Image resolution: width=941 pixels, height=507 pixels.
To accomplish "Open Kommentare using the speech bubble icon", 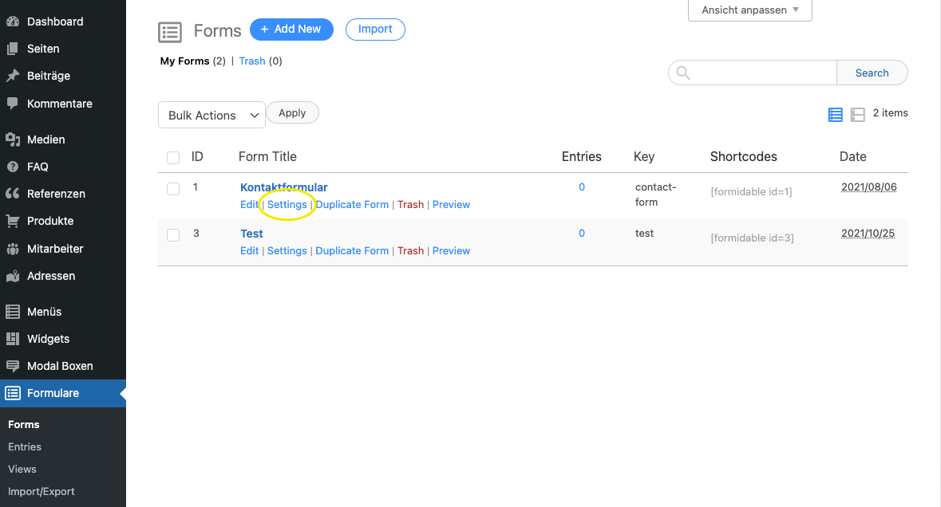I will pyautogui.click(x=14, y=104).
